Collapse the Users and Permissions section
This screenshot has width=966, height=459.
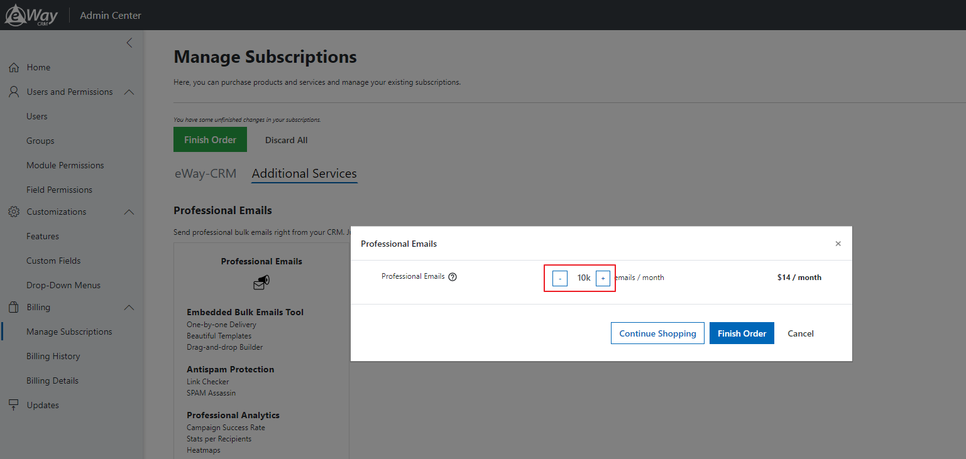[x=129, y=92]
